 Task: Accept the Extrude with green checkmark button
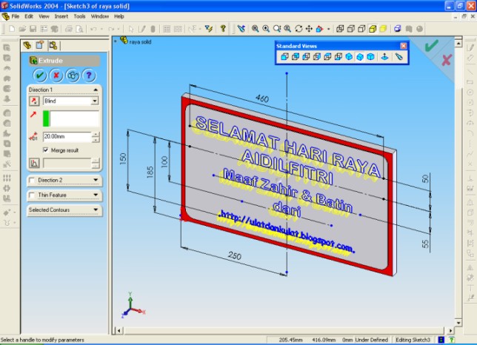tap(39, 76)
